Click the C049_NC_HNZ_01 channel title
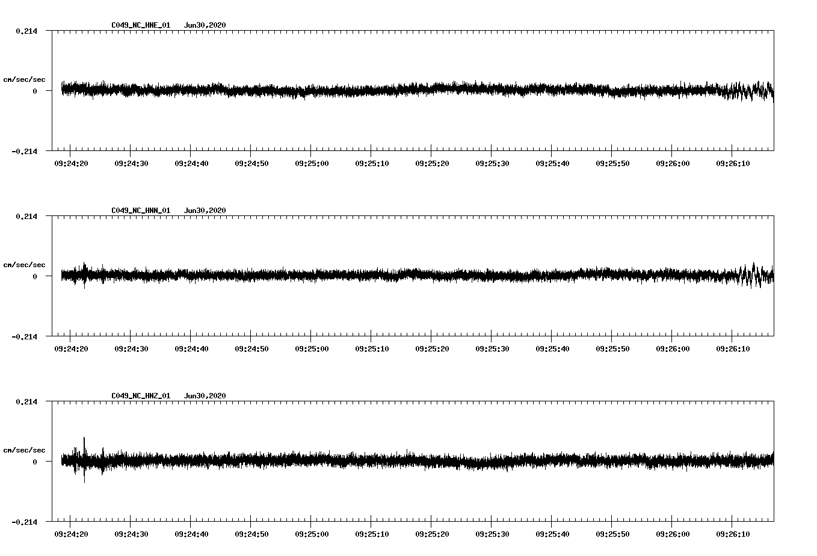The width and height of the screenshot is (817, 556). click(141, 396)
